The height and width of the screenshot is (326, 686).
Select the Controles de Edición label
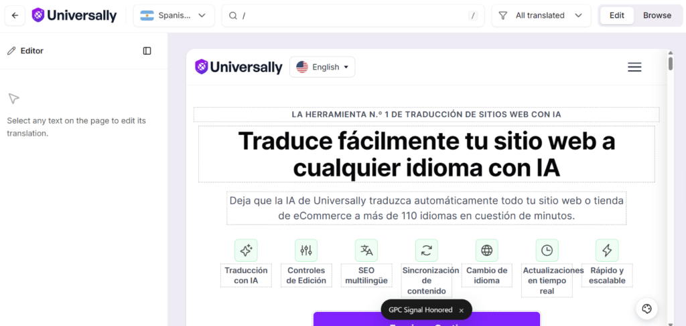(306, 275)
